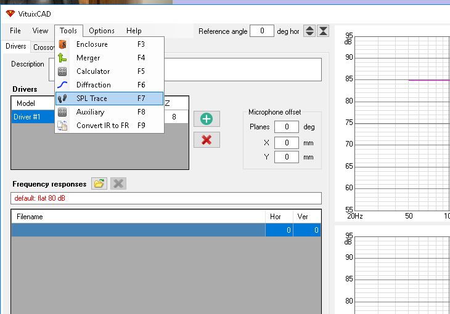This screenshot has height=314, width=450.
Task: Add a new driver with the green plus
Action: pos(207,119)
